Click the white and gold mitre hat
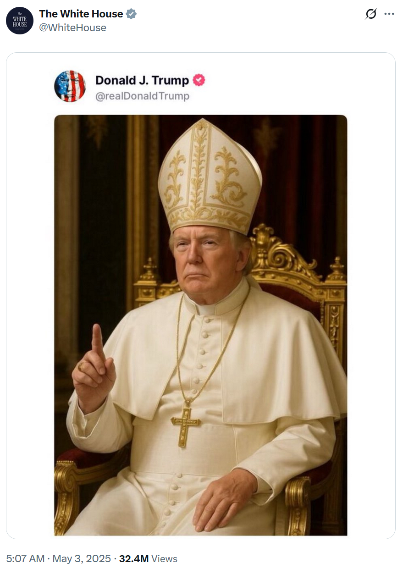403x569 pixels. [x=210, y=176]
